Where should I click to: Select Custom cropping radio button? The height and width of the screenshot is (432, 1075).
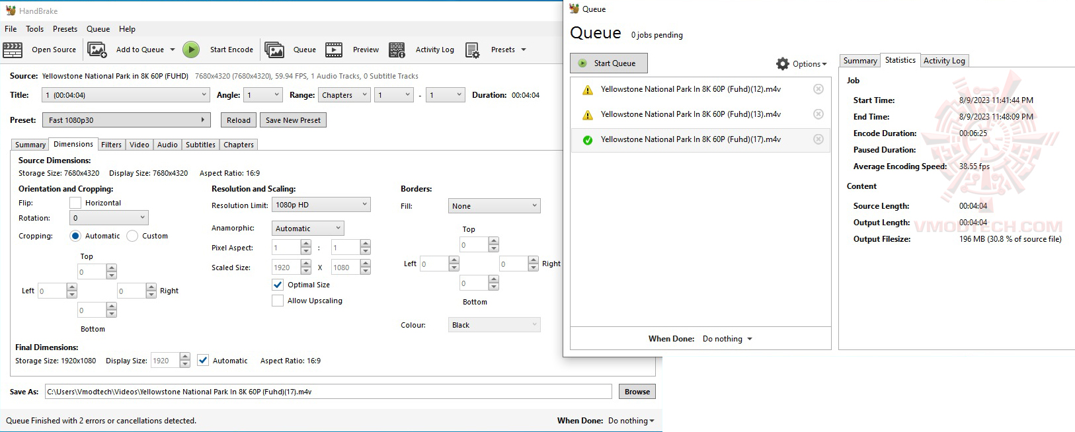pos(132,236)
